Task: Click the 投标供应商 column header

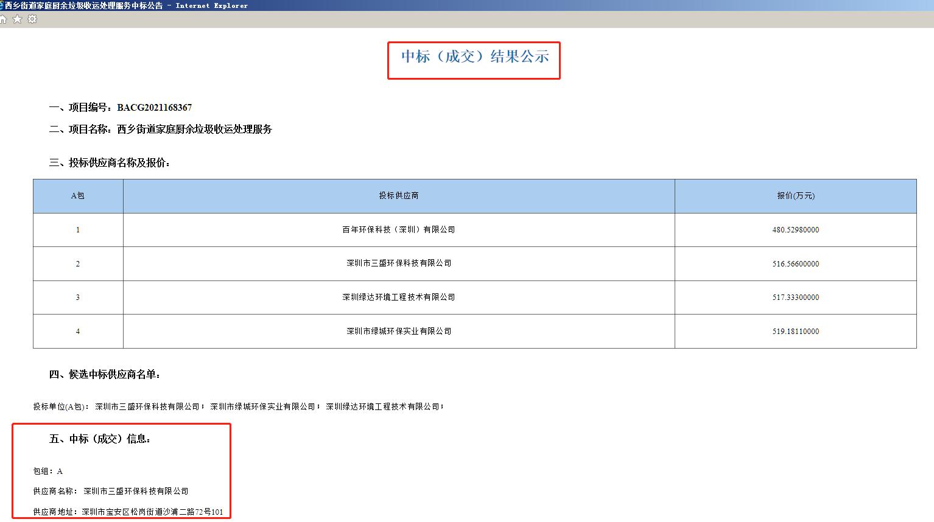Action: coord(399,196)
